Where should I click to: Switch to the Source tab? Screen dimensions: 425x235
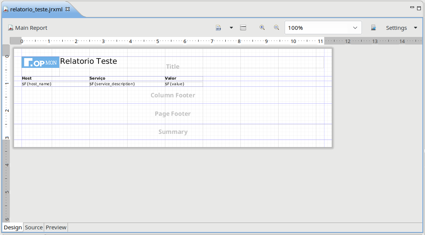(x=34, y=227)
